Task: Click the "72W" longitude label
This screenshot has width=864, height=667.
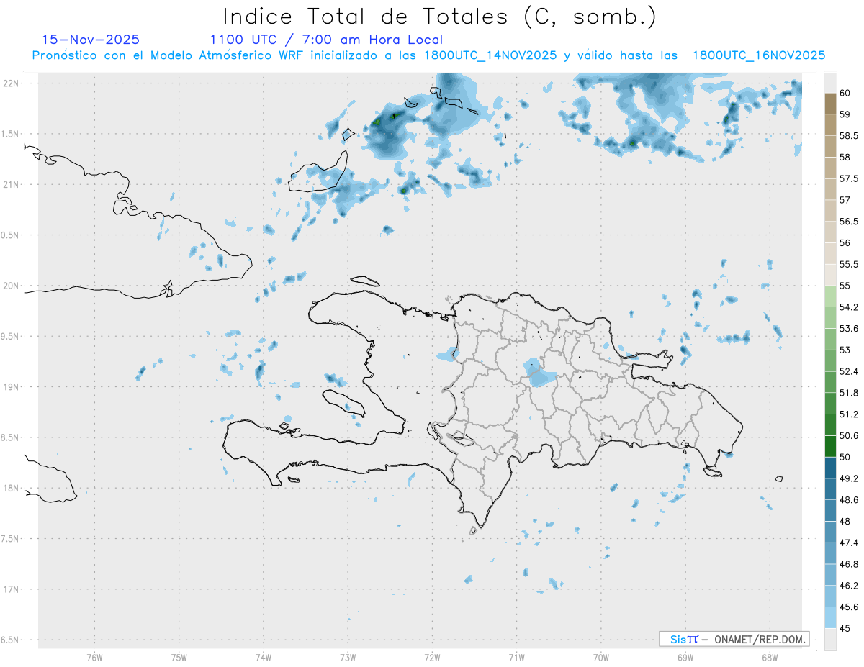Action: [432, 658]
